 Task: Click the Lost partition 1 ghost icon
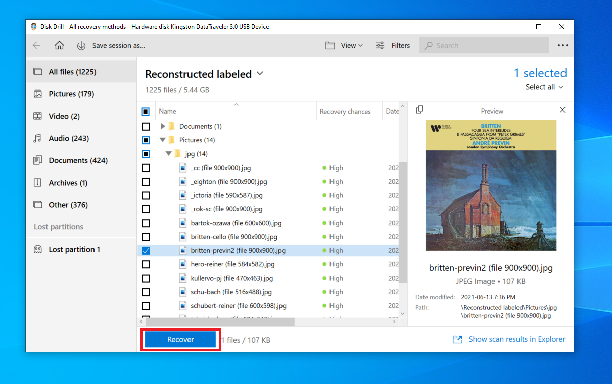(x=38, y=249)
